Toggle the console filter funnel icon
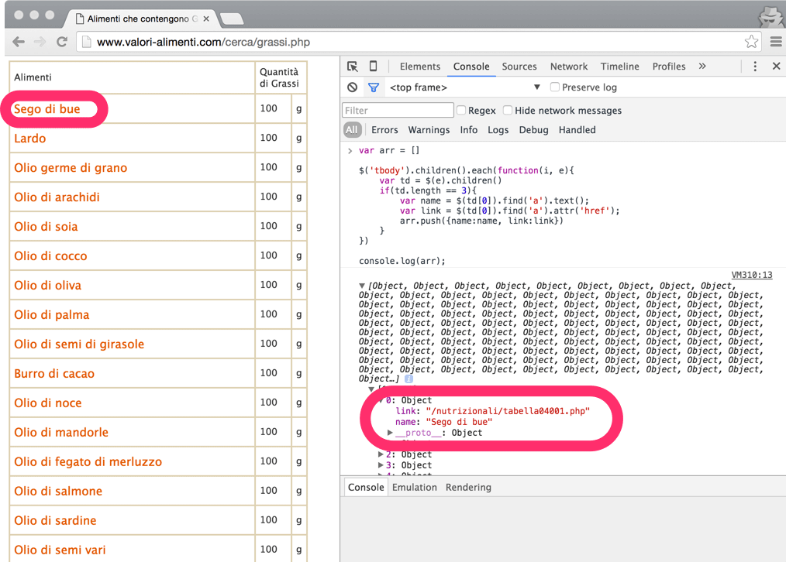 373,87
